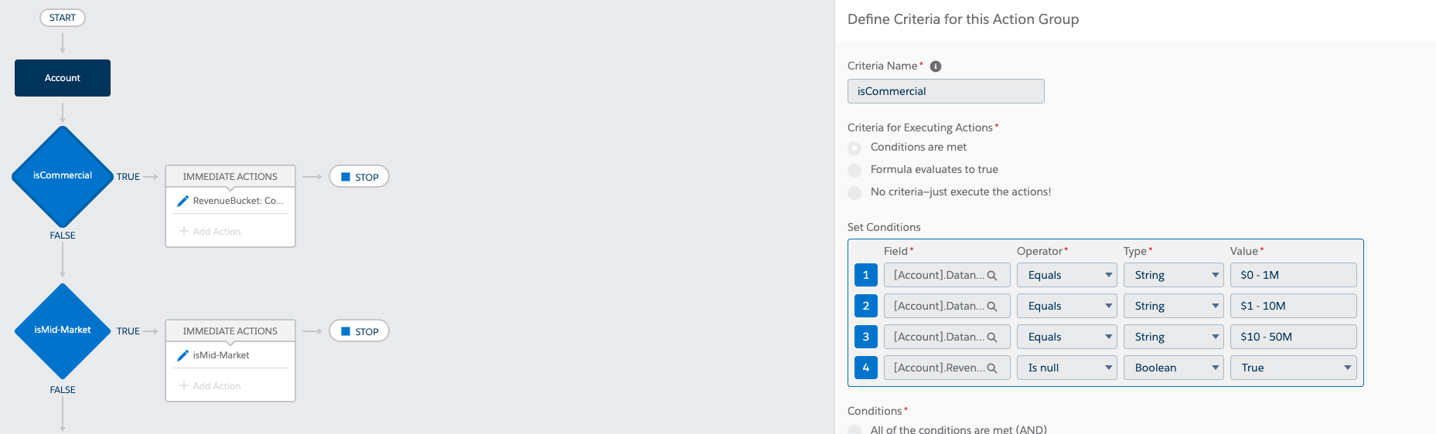Choose 'No criteria–just execute the actions!' option

tap(854, 192)
